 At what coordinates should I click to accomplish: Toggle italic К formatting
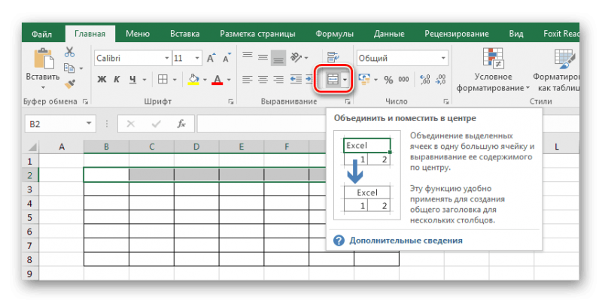[117, 80]
